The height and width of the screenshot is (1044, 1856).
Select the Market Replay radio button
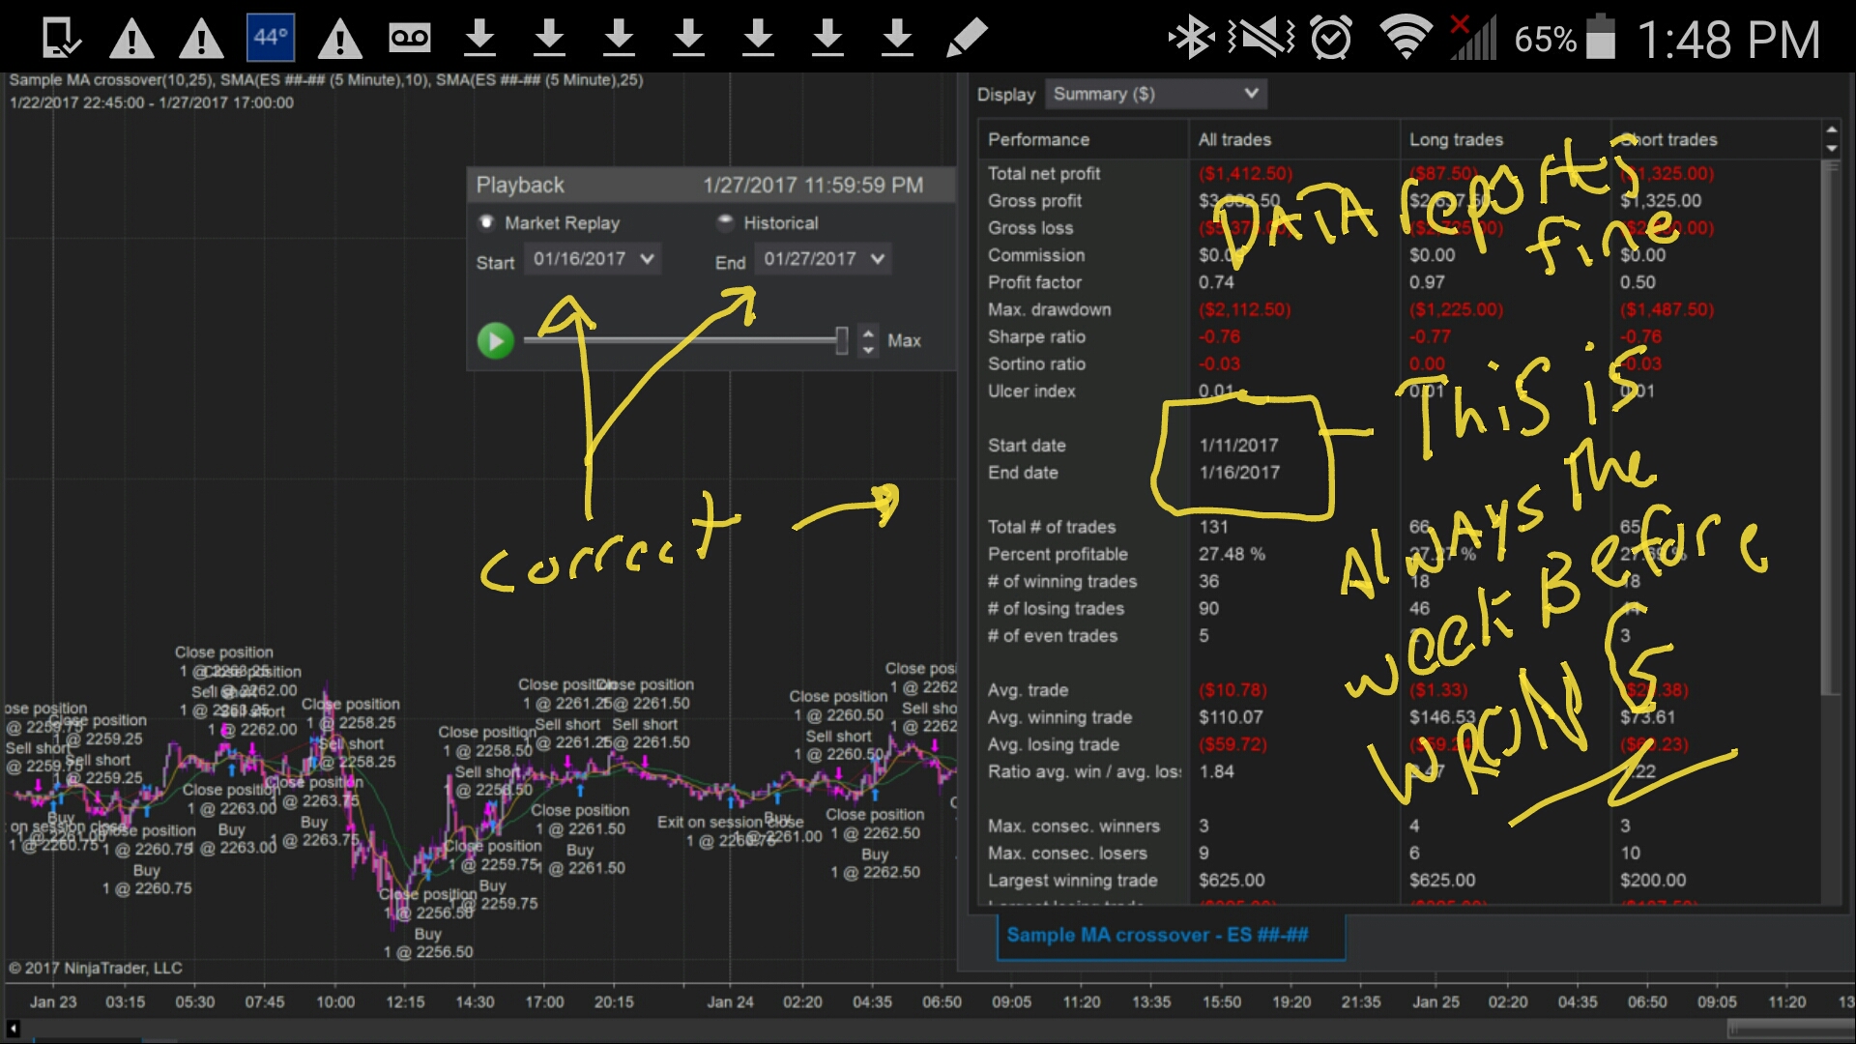pyautogui.click(x=487, y=222)
